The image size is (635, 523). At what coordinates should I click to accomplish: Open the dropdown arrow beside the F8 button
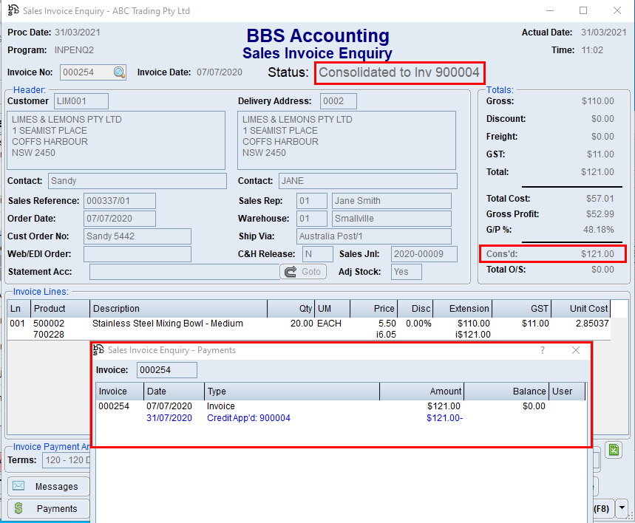pyautogui.click(x=621, y=508)
